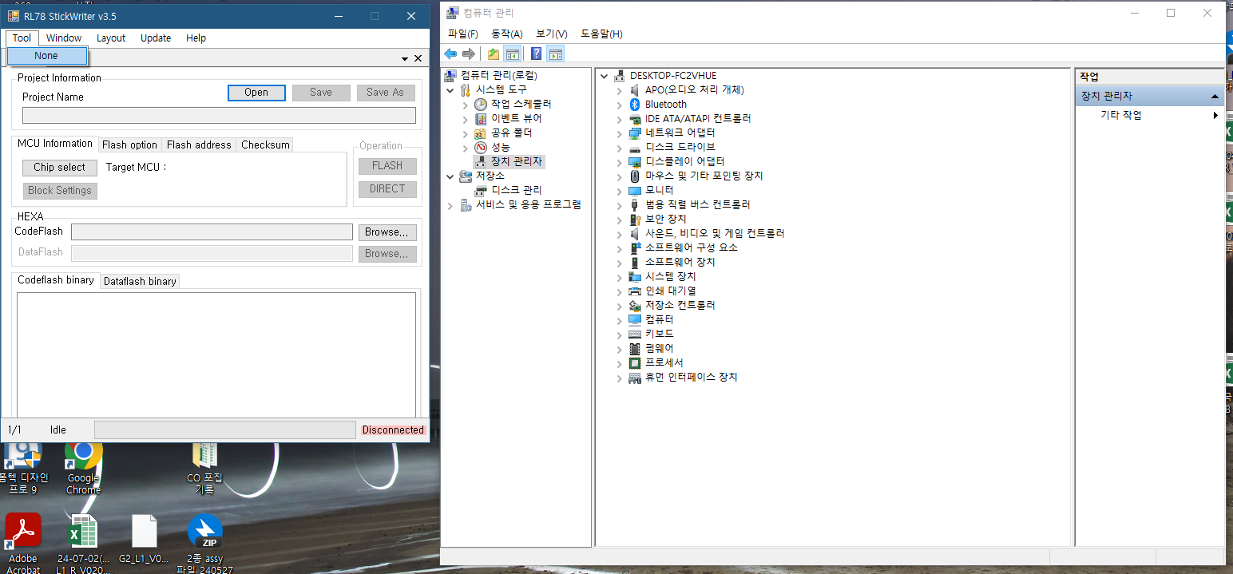Expand the 네트워크 어댑터 device node

click(619, 133)
